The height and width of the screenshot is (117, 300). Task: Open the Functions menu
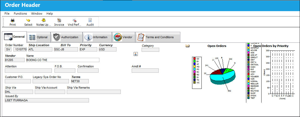tap(20, 14)
